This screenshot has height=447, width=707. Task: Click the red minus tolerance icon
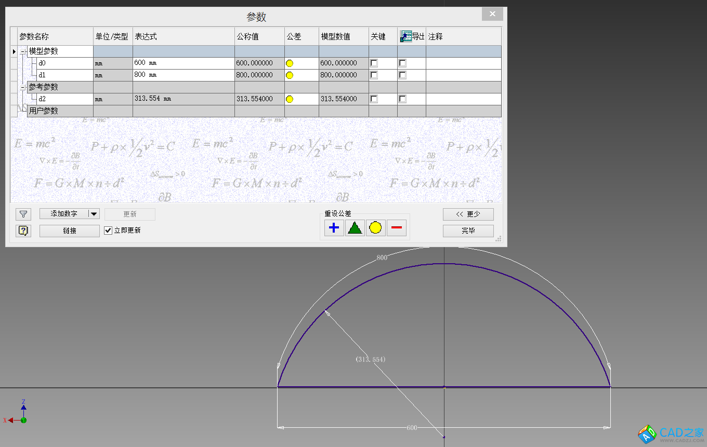tap(397, 227)
